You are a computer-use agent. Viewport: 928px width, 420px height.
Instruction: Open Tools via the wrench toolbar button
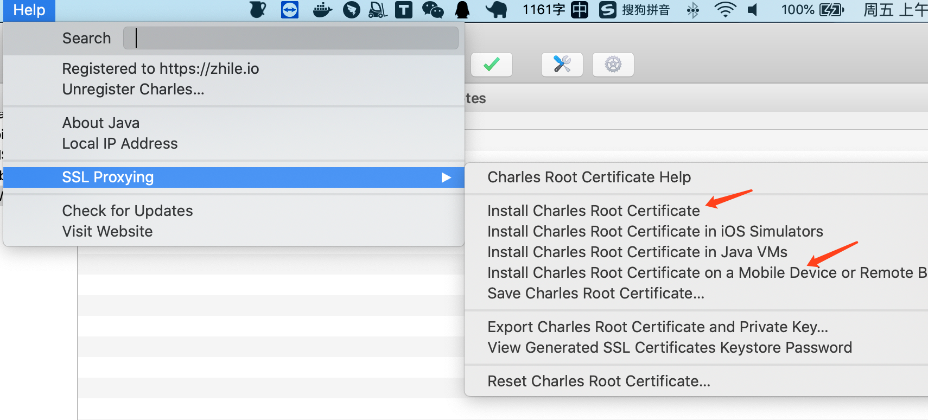point(562,65)
